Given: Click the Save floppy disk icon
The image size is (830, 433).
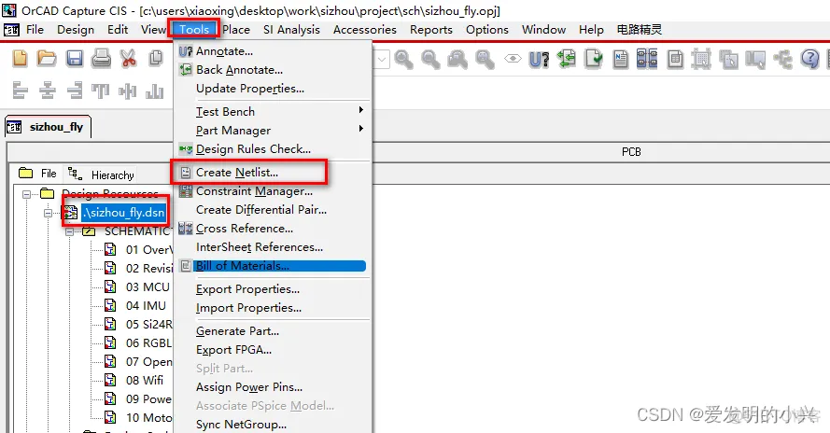Looking at the screenshot, I should click(x=74, y=58).
